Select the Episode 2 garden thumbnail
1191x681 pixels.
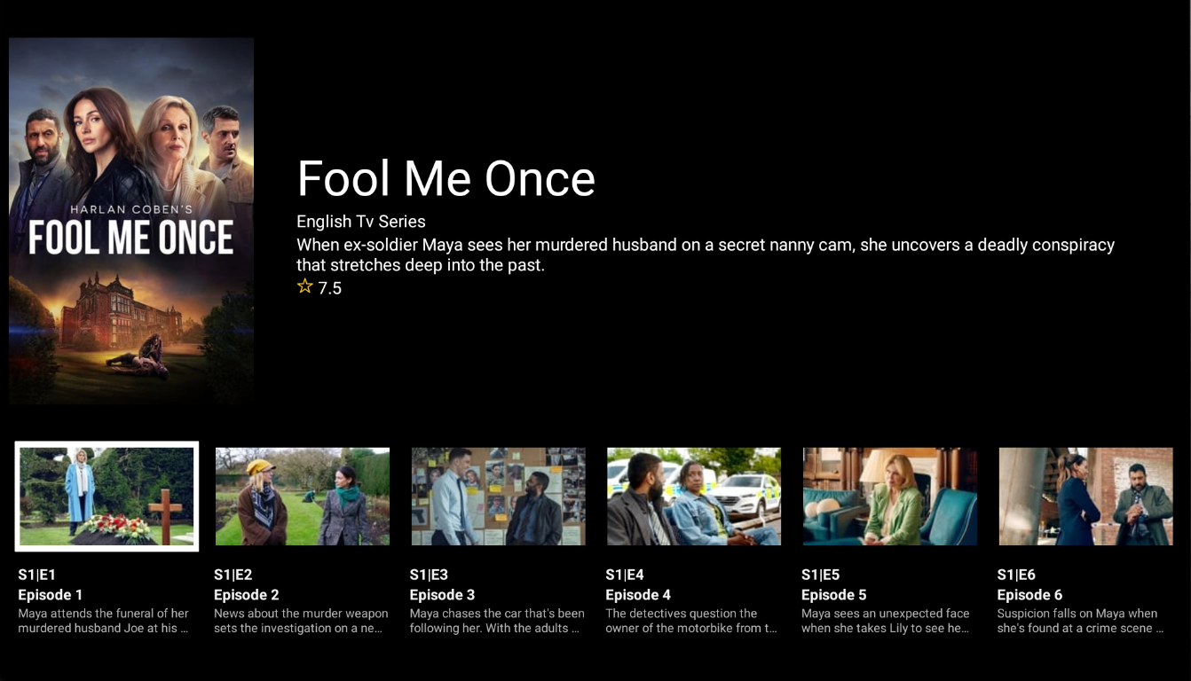point(303,496)
